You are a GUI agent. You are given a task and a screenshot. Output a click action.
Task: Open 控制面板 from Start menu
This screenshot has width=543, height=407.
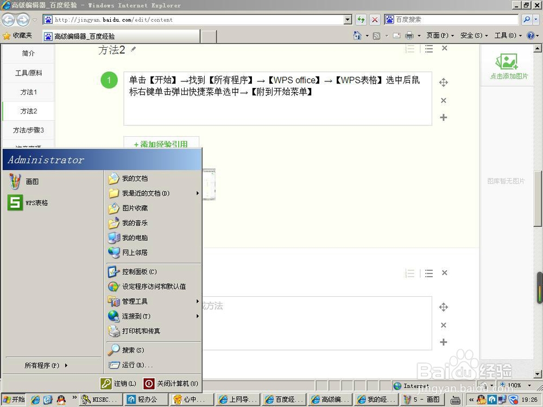[132, 272]
